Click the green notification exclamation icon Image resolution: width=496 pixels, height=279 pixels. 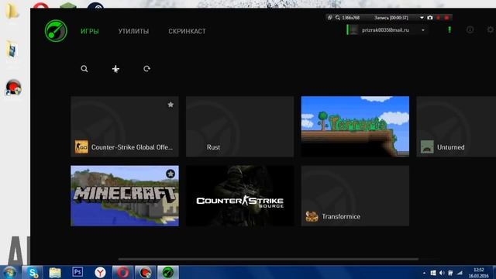coord(449,30)
